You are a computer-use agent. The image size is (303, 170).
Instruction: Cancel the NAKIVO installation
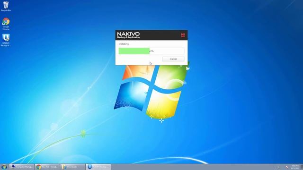[173, 59]
